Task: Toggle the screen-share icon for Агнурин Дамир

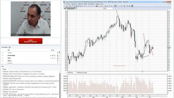Action: pos(55,56)
